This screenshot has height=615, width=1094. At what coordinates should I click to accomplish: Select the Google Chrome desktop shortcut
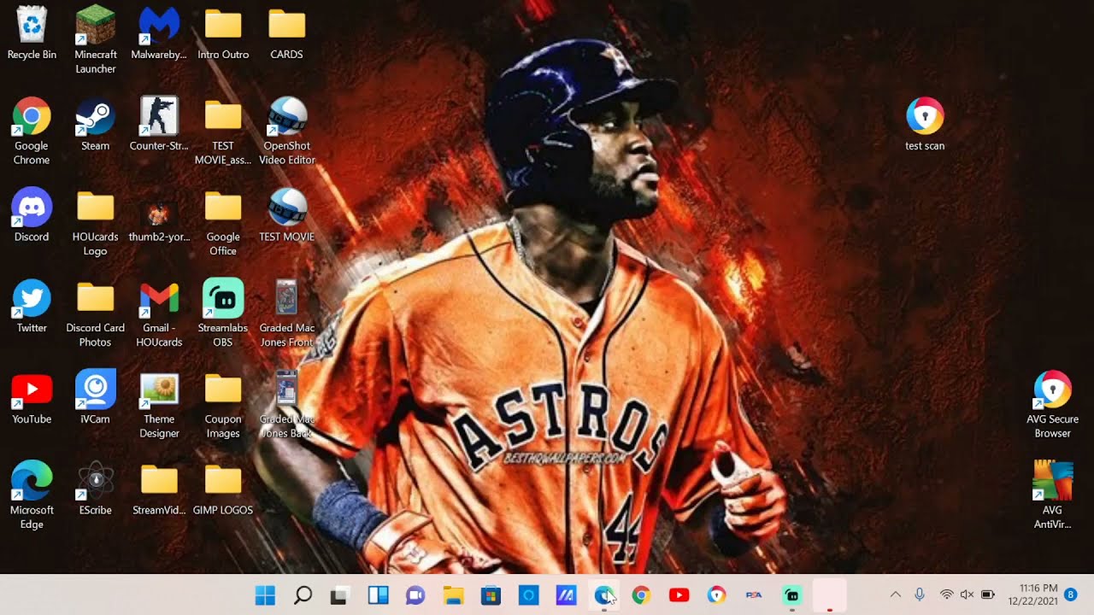(32, 131)
